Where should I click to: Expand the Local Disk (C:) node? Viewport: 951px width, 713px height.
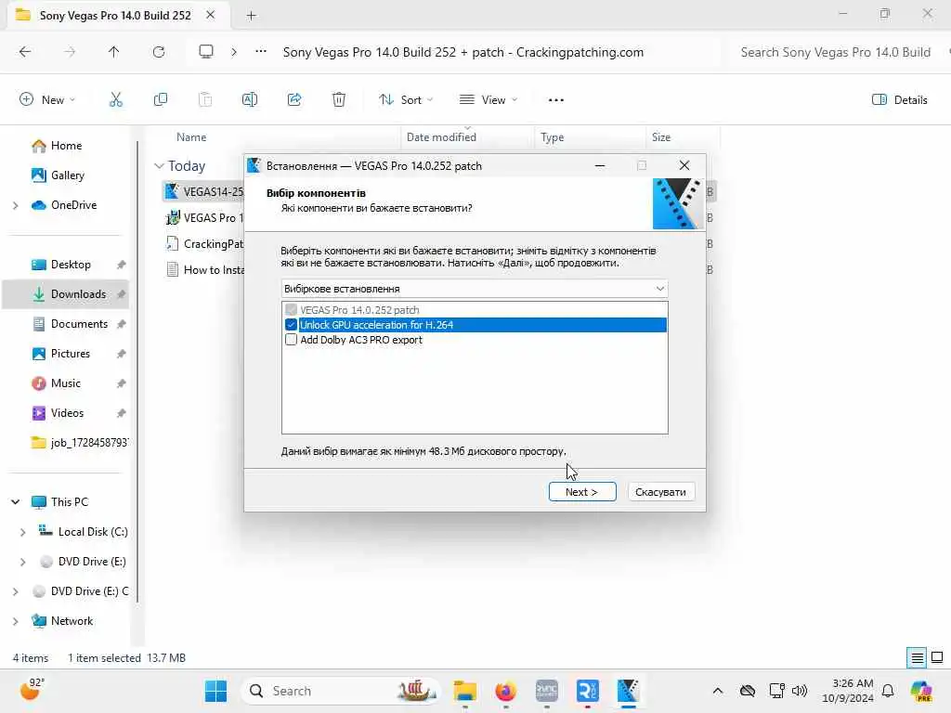(x=22, y=532)
